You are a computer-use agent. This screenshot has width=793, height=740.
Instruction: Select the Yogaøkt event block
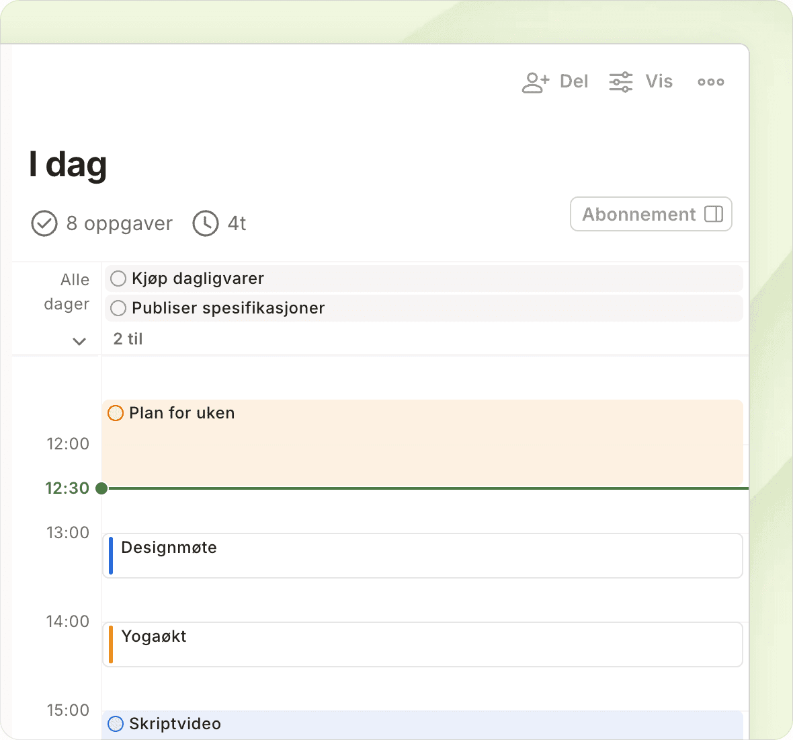click(423, 644)
